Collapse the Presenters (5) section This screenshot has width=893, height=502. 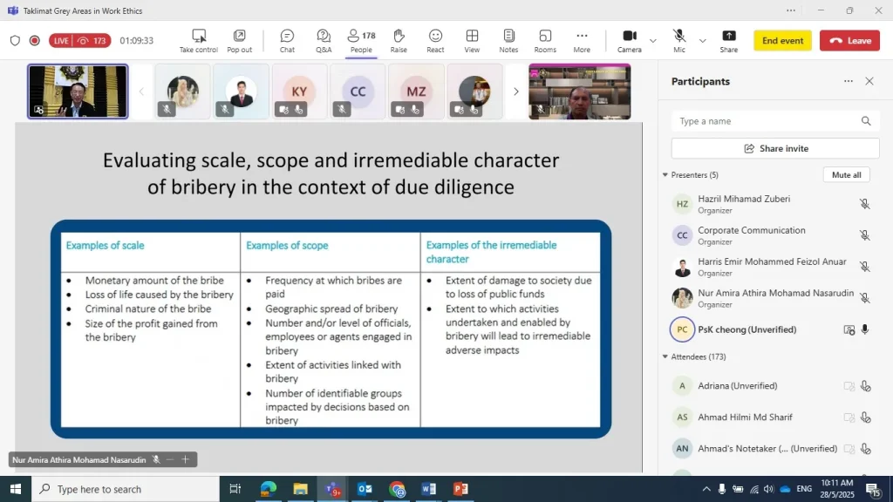(665, 175)
